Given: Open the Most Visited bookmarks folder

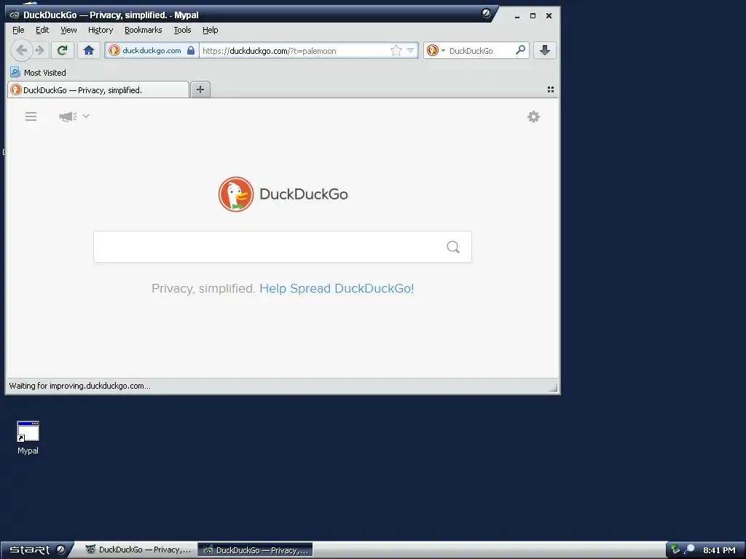Looking at the screenshot, I should tap(38, 72).
